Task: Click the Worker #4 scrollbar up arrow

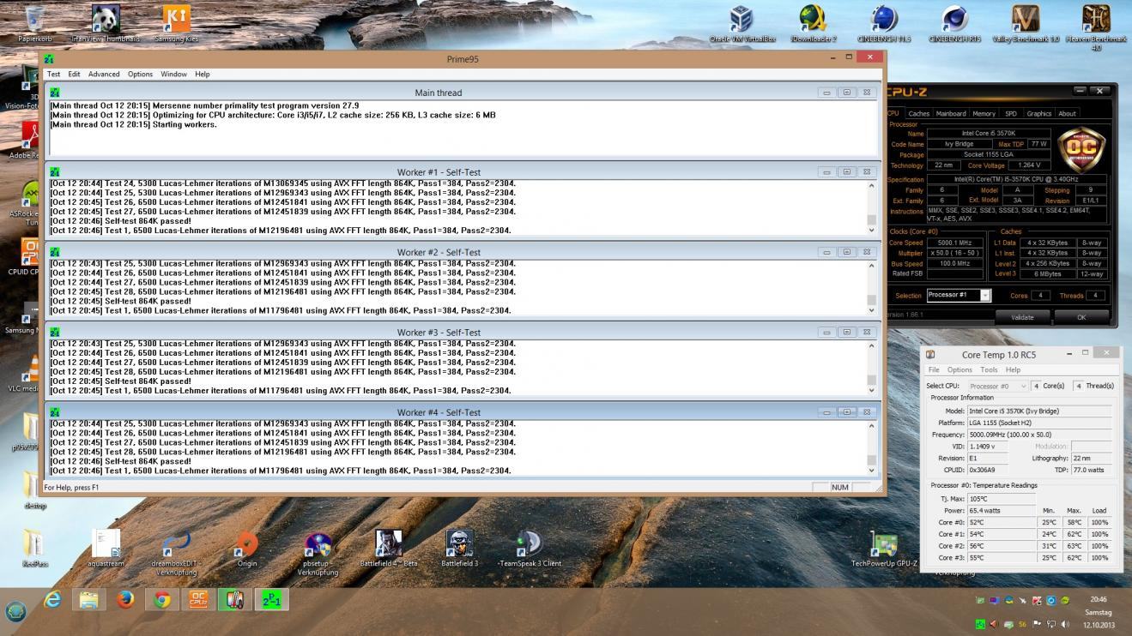Action: click(872, 425)
